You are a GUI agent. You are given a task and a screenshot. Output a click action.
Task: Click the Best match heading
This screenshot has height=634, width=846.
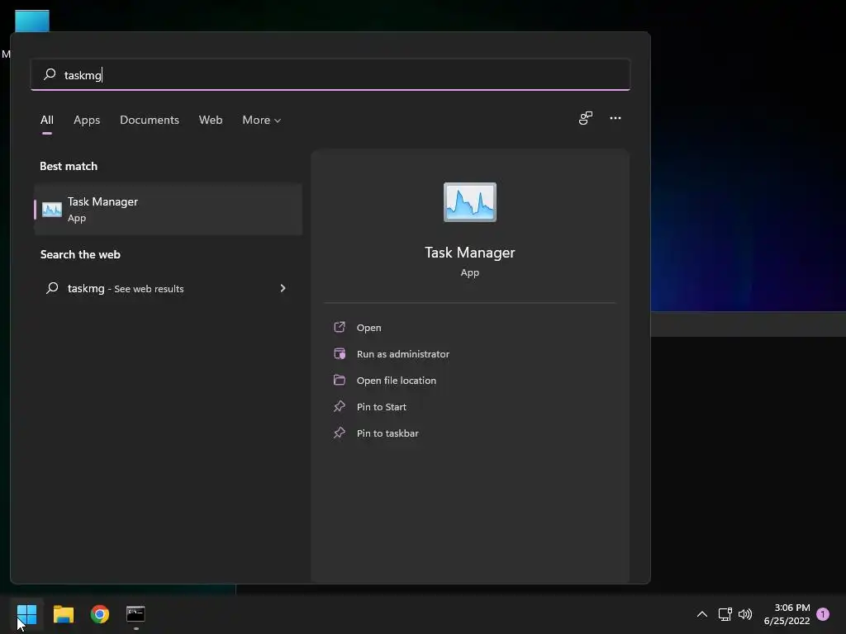coord(69,166)
